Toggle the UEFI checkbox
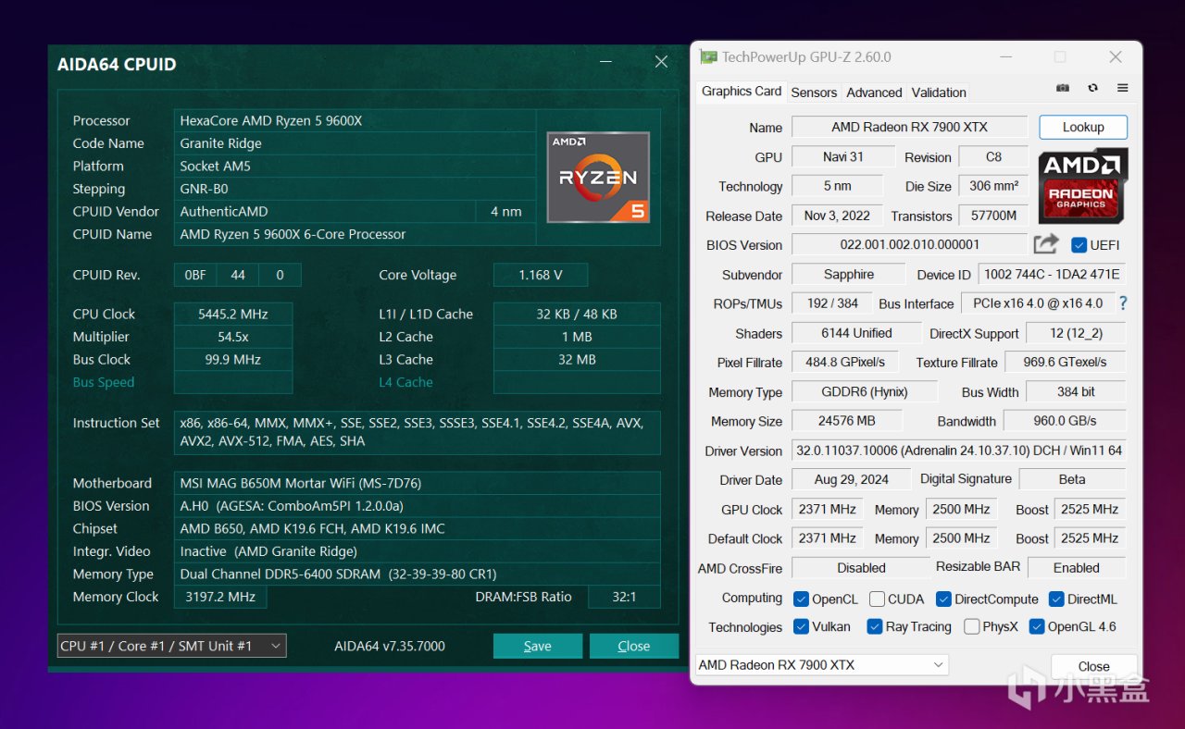This screenshot has width=1185, height=729. (x=1079, y=245)
